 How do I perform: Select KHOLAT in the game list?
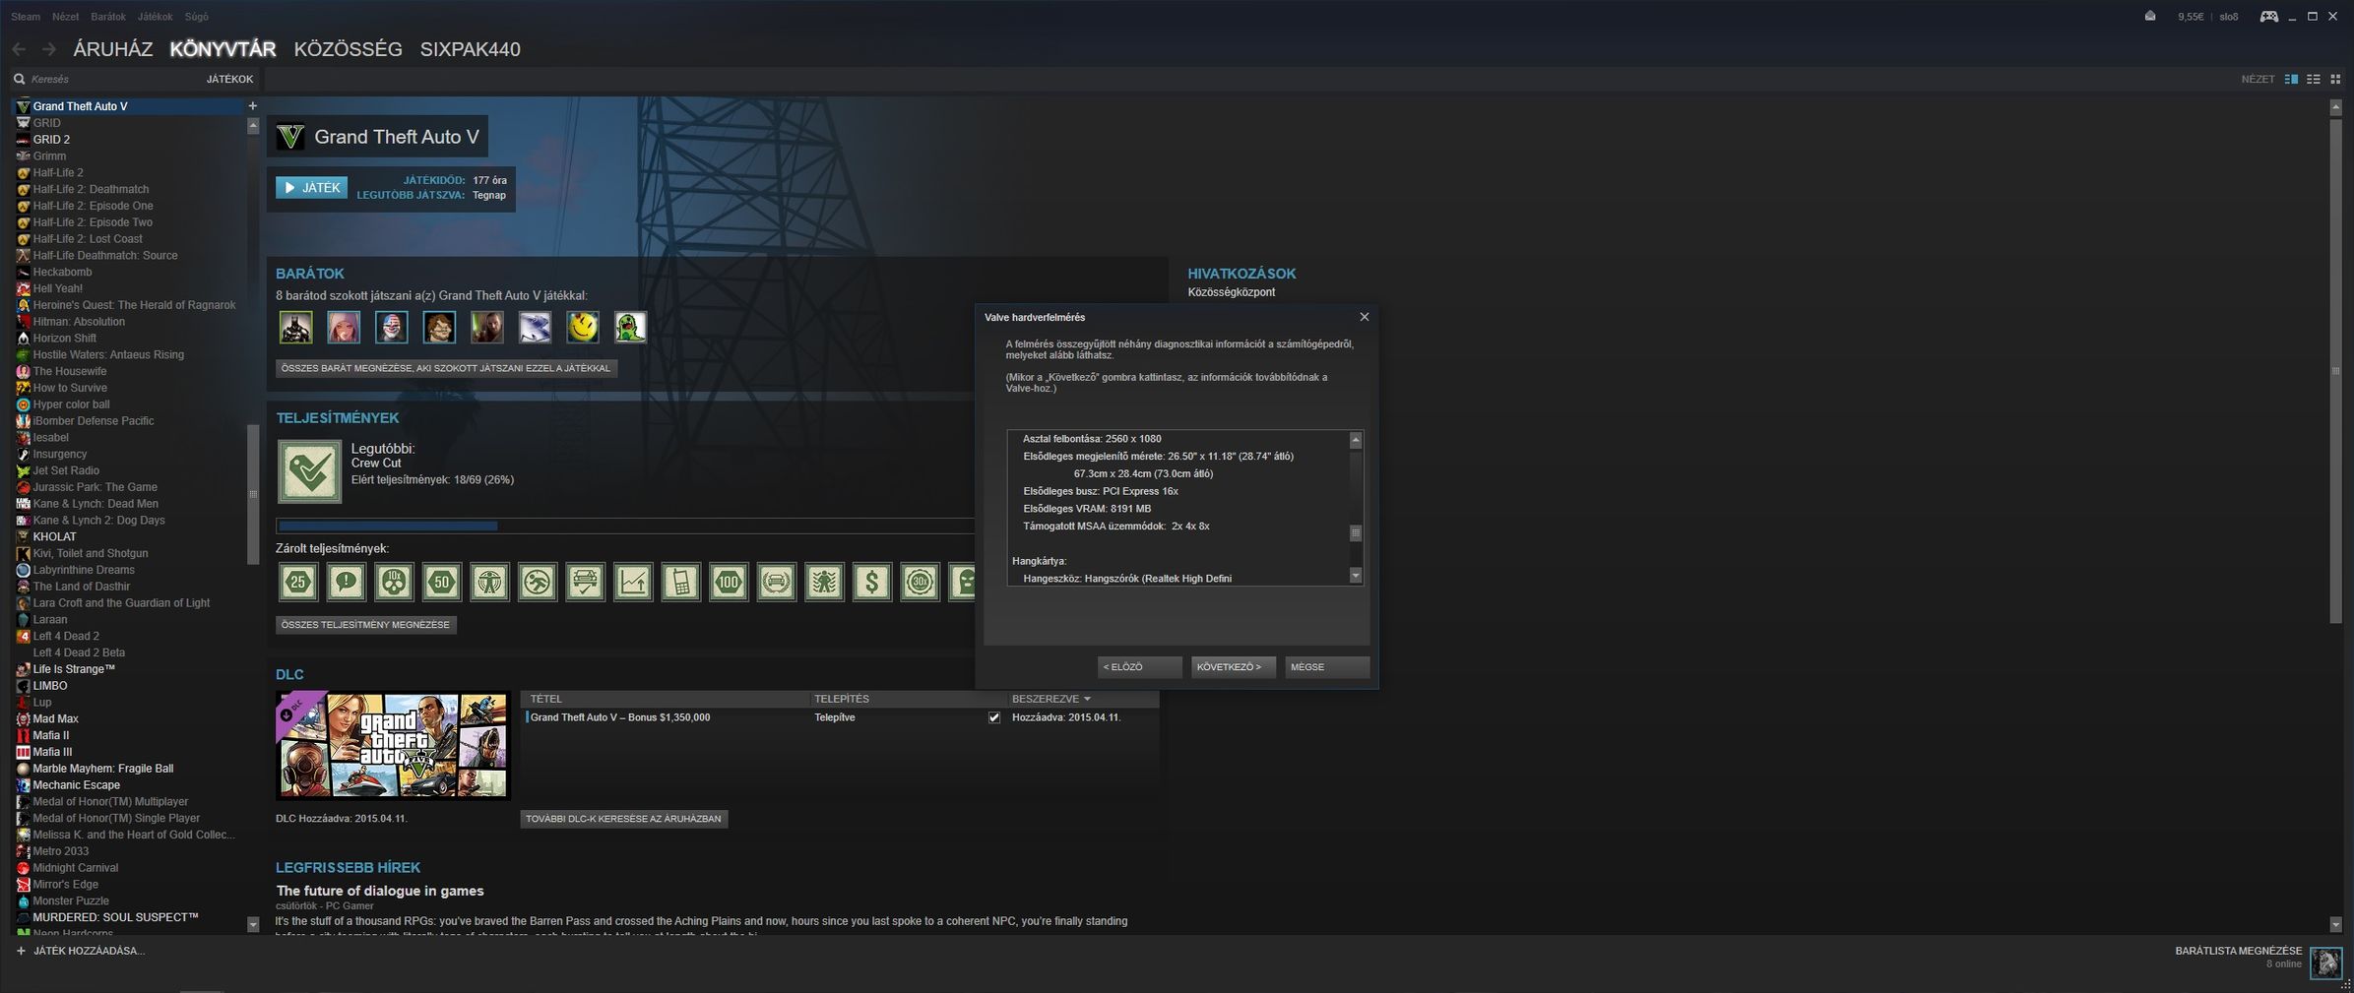click(54, 537)
